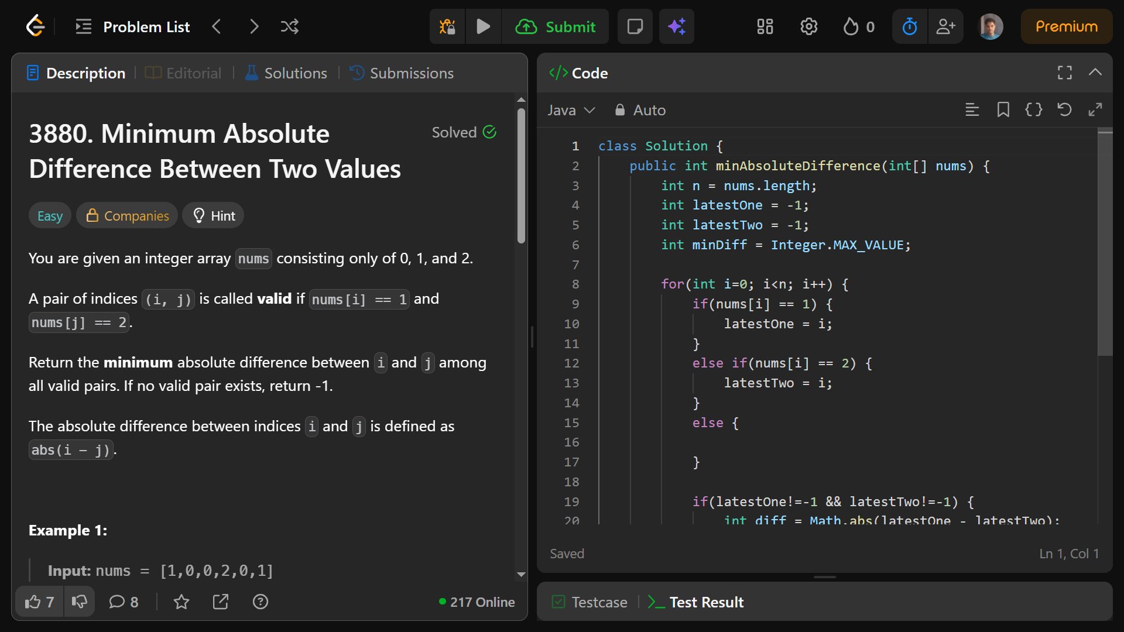Screen dimensions: 1124x632
Task: Switch to the Solutions tab
Action: [x=286, y=73]
